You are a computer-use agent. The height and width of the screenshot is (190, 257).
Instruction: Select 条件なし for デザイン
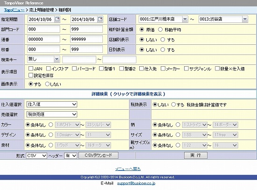pyautogui.click(x=28, y=135)
